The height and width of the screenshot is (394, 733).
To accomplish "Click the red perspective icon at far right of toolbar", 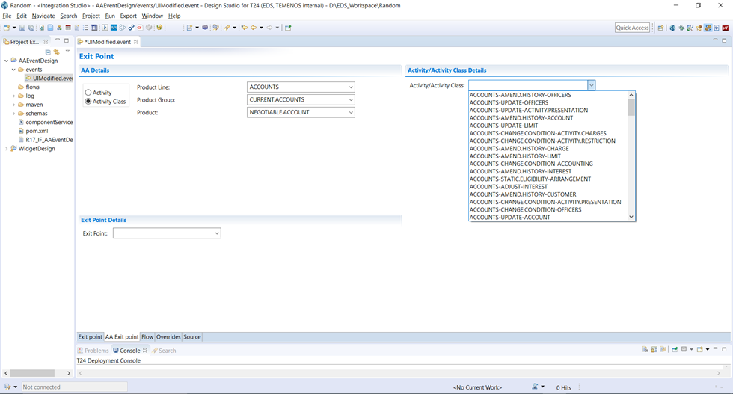I will point(725,28).
